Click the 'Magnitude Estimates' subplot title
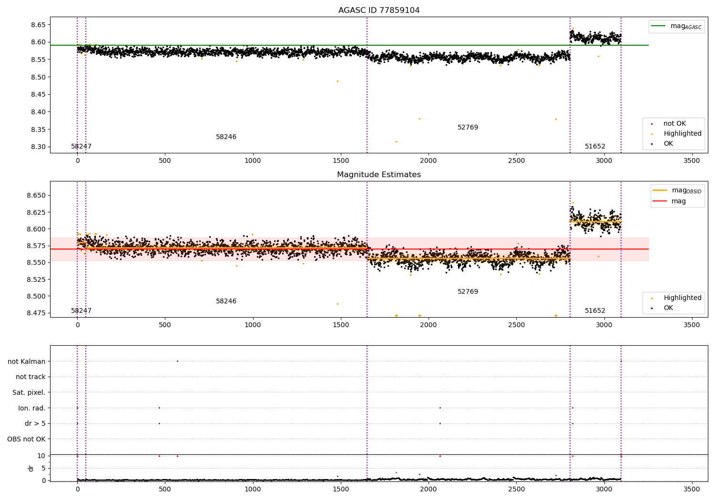This screenshot has width=715, height=500. point(379,174)
